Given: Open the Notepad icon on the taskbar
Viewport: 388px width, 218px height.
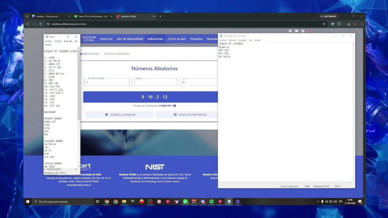Looking at the screenshot, I should pos(229,202).
